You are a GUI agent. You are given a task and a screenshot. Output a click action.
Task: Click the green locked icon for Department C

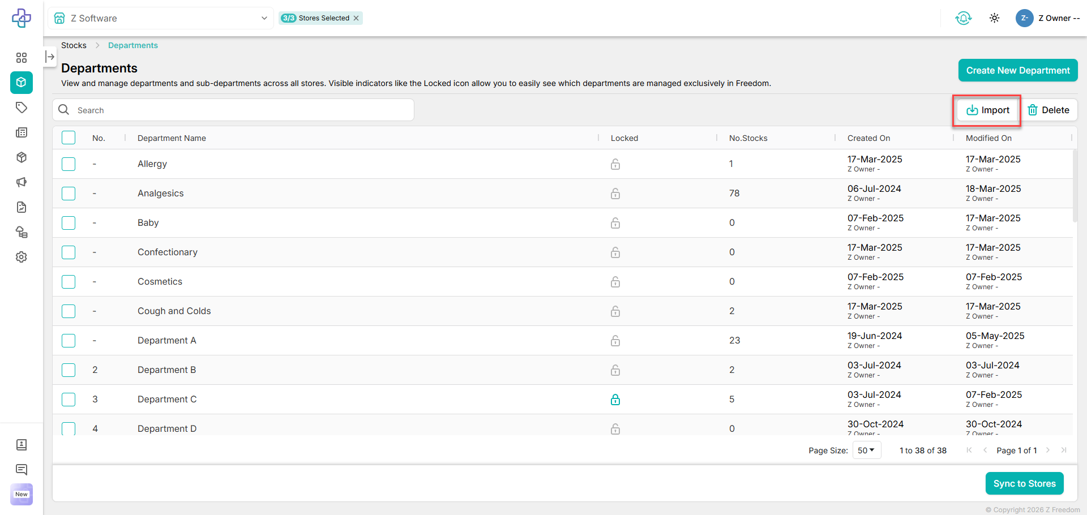pos(615,400)
